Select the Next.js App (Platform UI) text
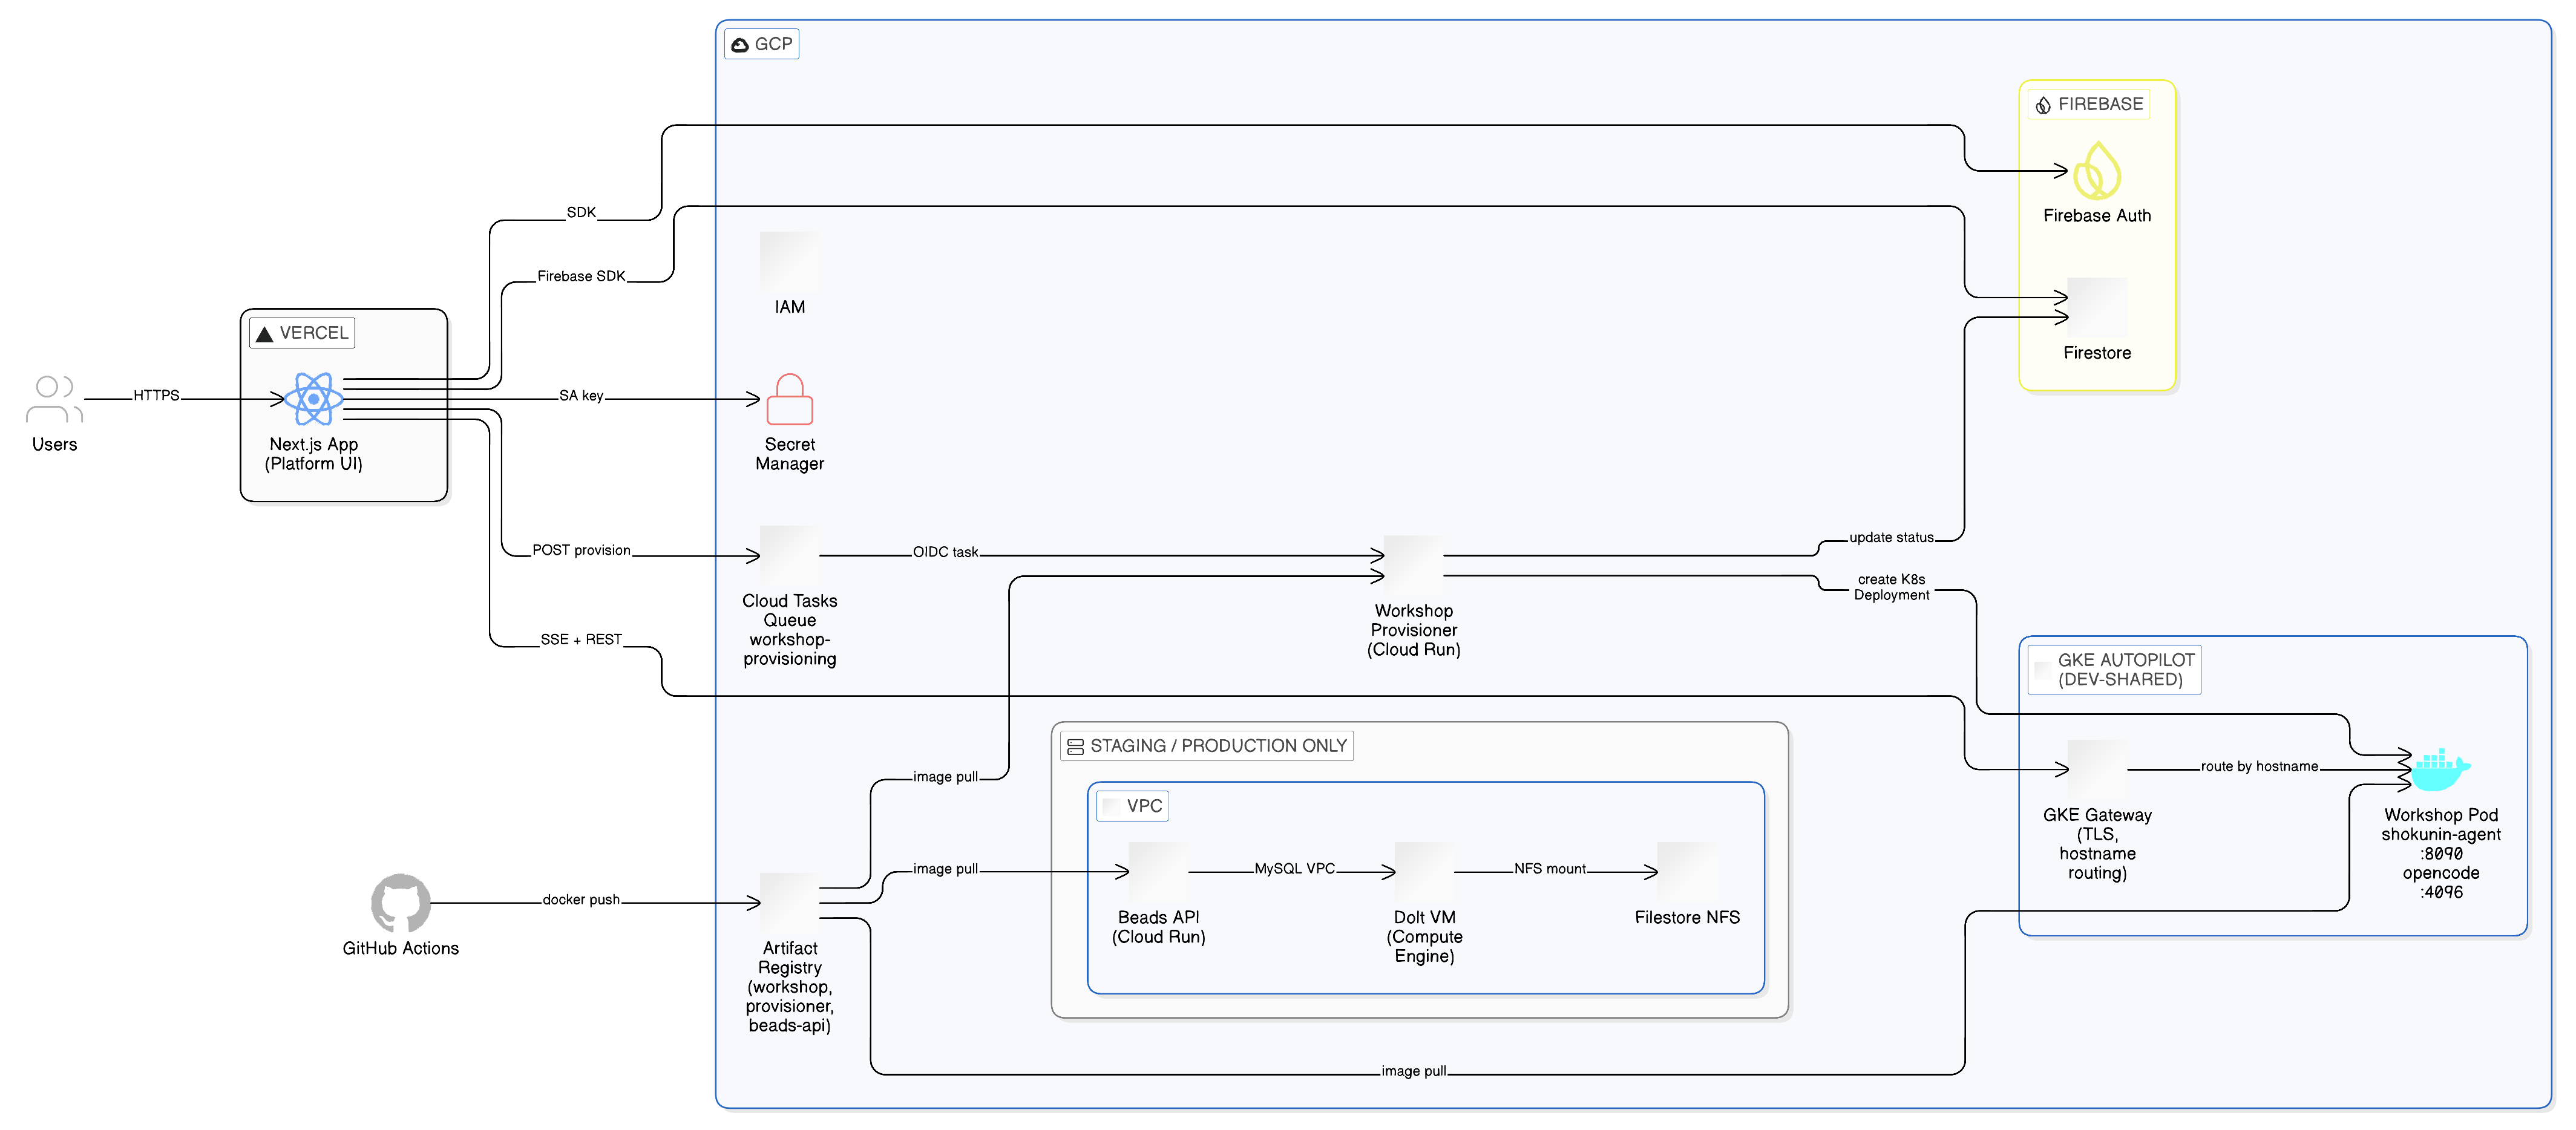 click(x=313, y=454)
